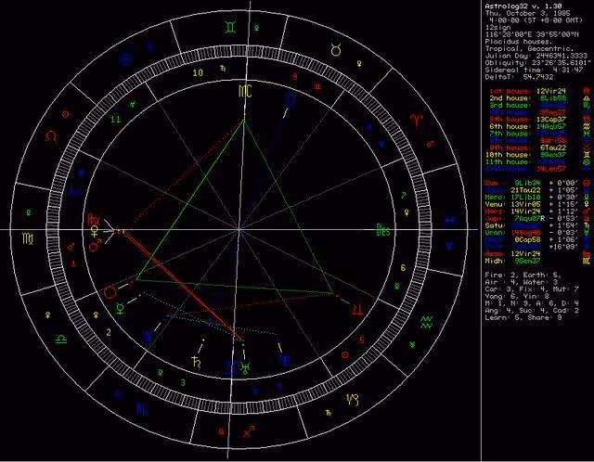The height and width of the screenshot is (462, 594).
Task: Click the date 'Thu, October 3, 1985'
Action: point(527,13)
